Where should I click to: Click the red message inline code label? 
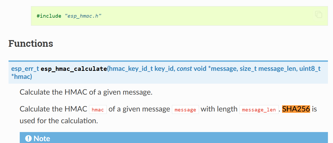coord(185,110)
